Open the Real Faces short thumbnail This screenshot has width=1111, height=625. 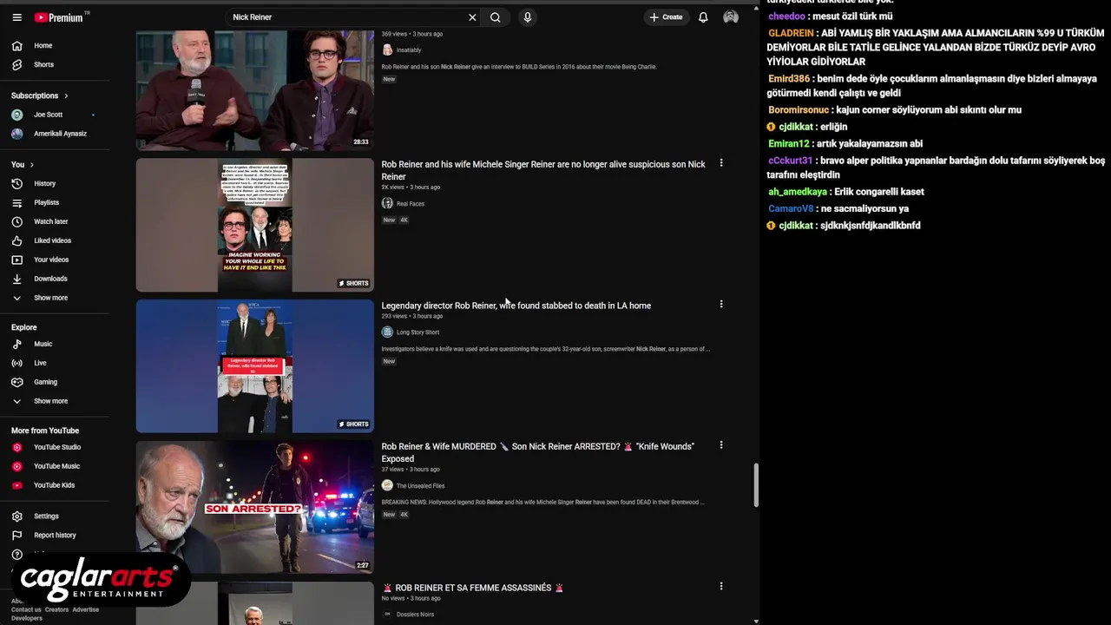(254, 225)
